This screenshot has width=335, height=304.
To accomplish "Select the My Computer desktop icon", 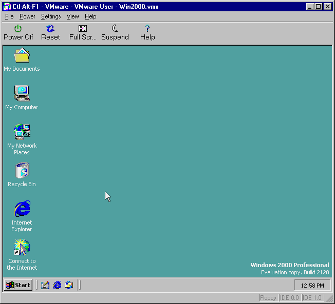I will click(x=22, y=94).
